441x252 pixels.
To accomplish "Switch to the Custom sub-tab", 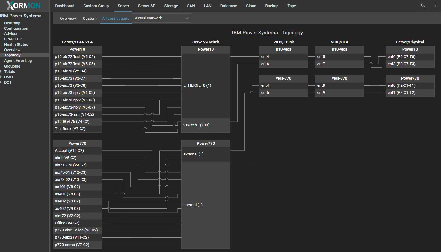I will tap(90, 19).
